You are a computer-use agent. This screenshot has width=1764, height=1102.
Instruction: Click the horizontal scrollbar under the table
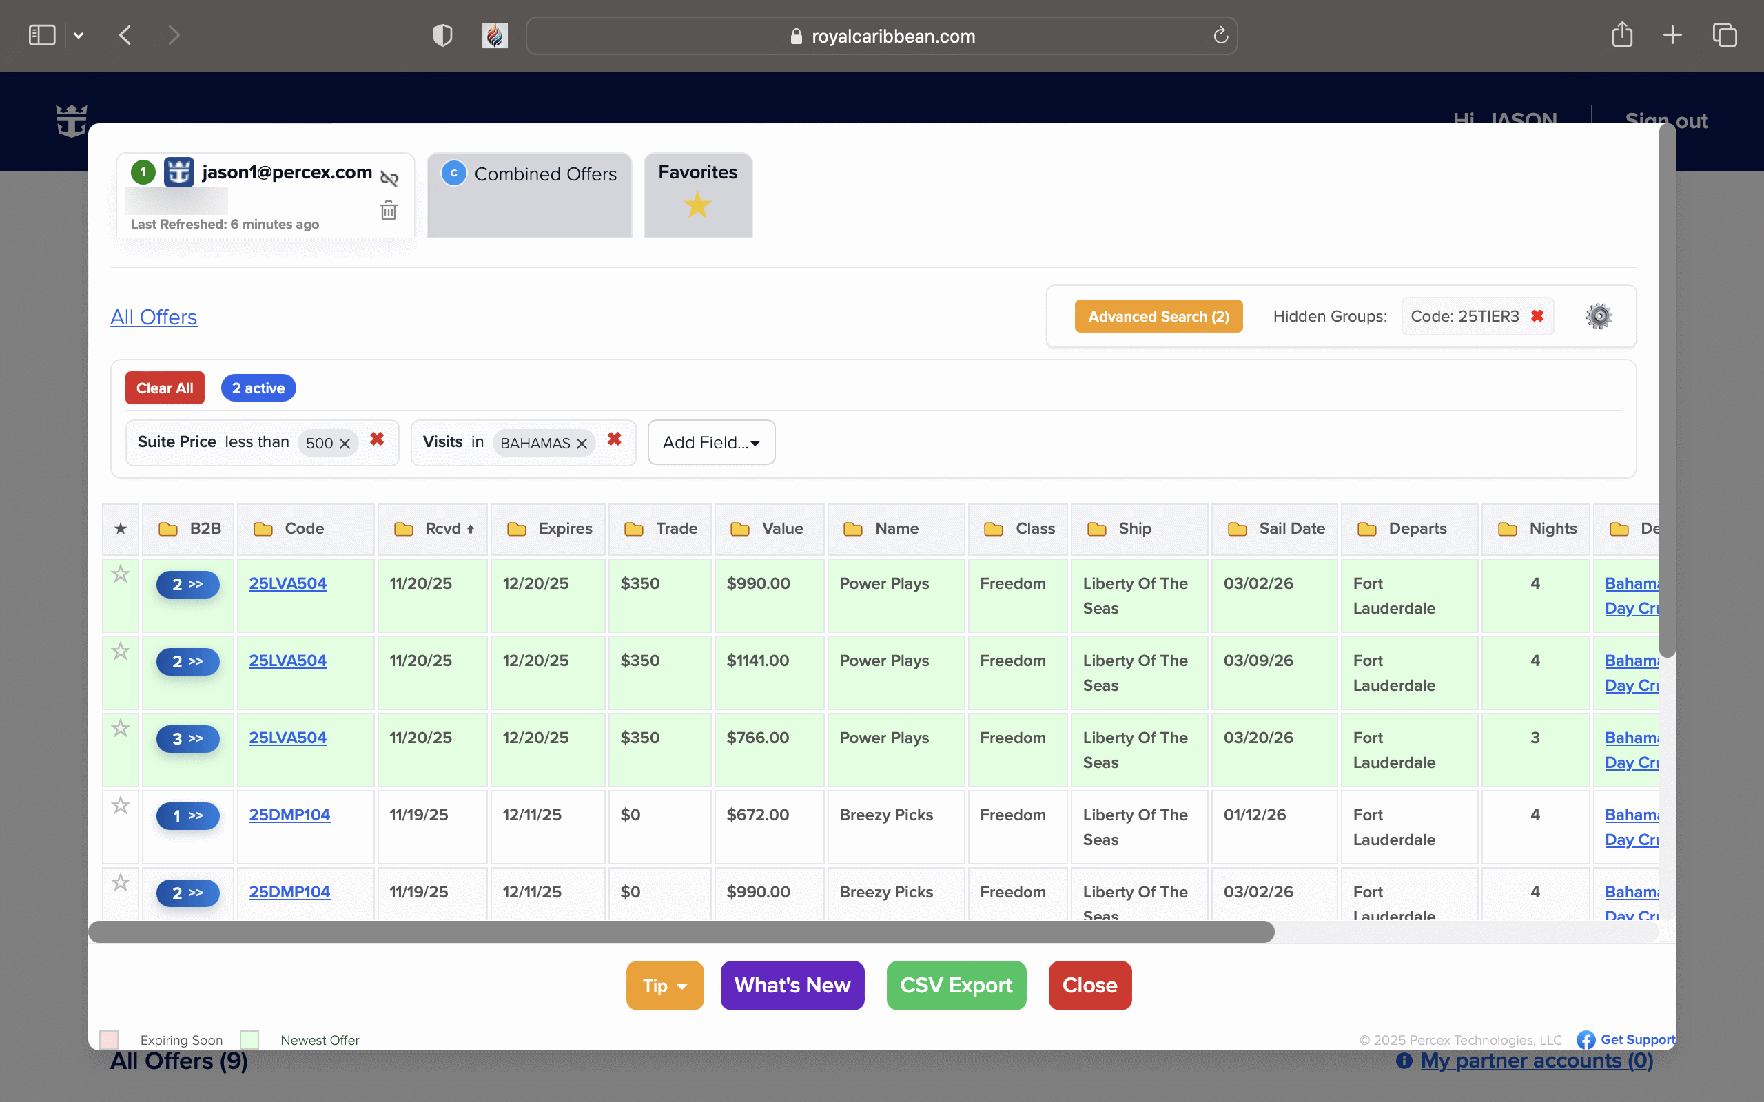click(x=681, y=931)
